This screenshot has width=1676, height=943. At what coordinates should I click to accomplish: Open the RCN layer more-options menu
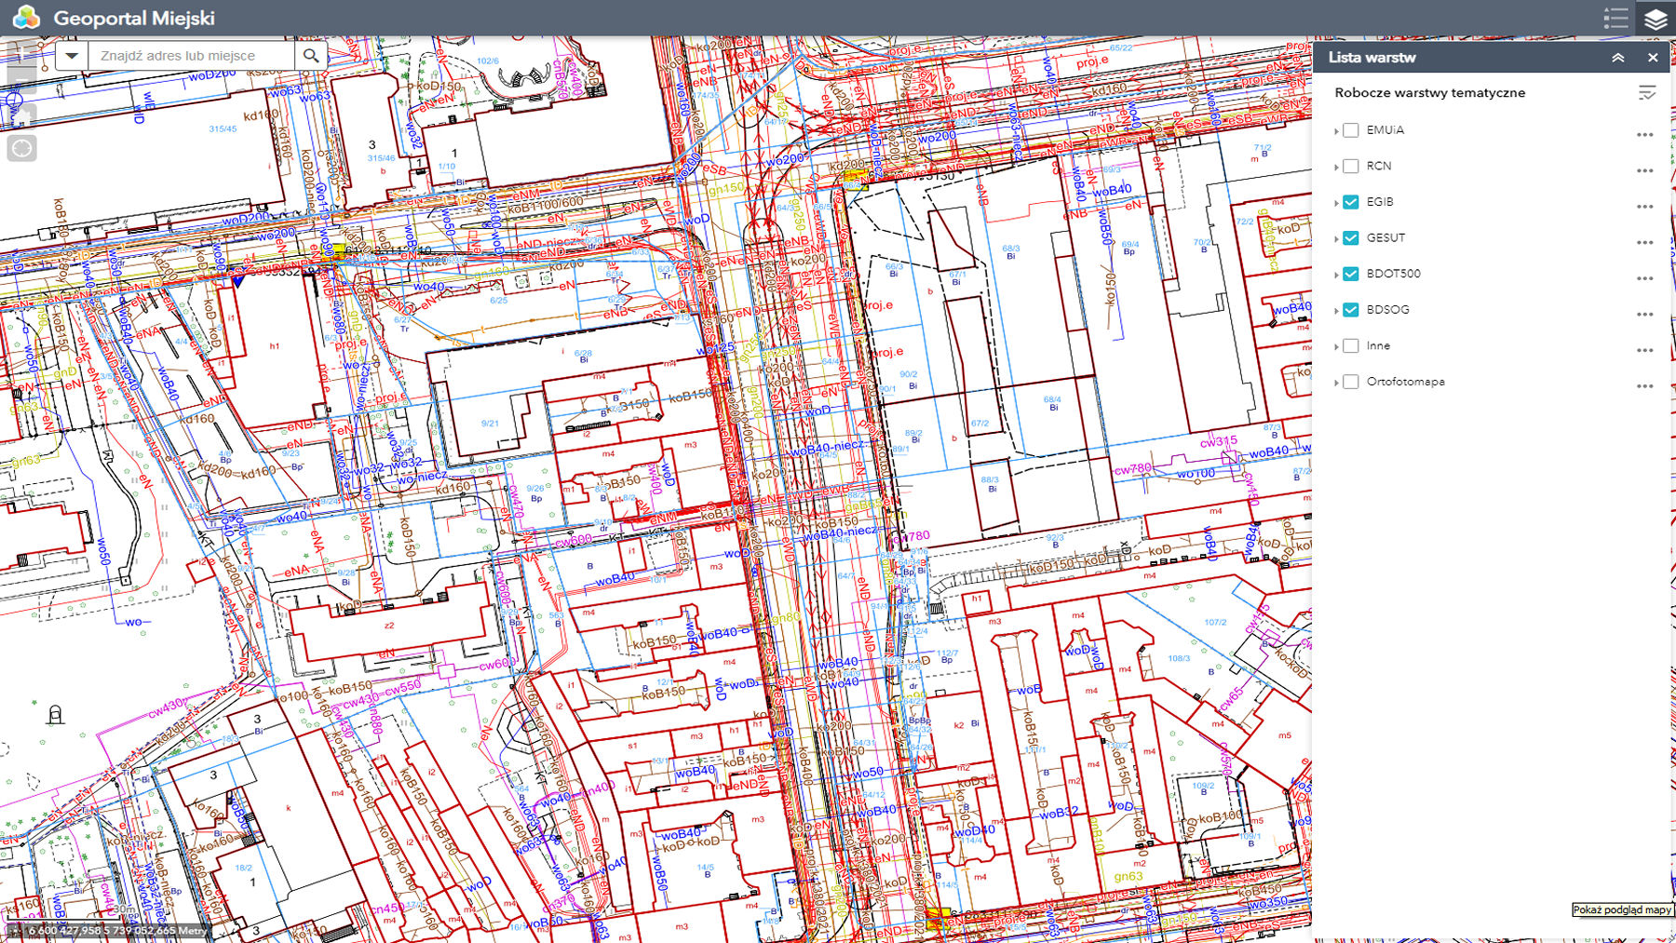(1645, 171)
